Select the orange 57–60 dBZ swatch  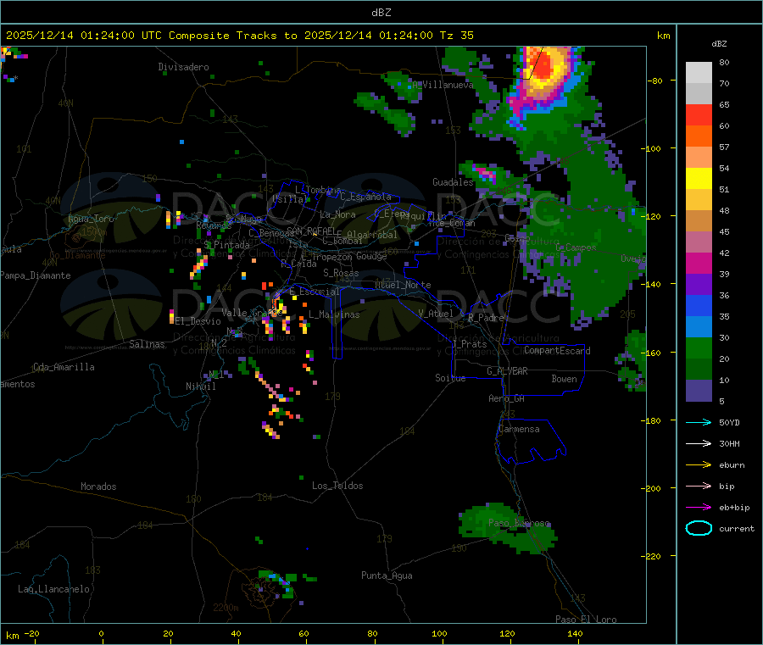tap(699, 136)
